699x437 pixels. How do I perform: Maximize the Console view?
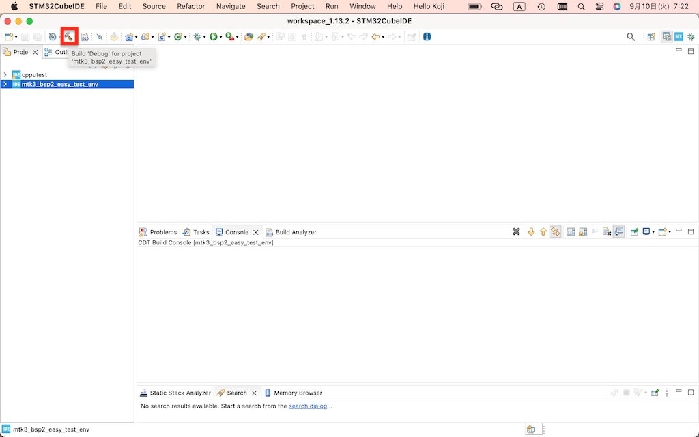[x=691, y=231]
